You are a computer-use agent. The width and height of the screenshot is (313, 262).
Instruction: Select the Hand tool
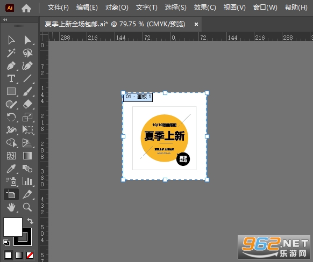pos(11,207)
